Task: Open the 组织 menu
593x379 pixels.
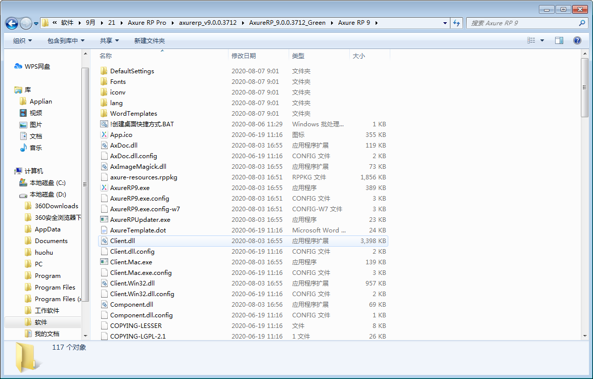Action: [x=22, y=40]
